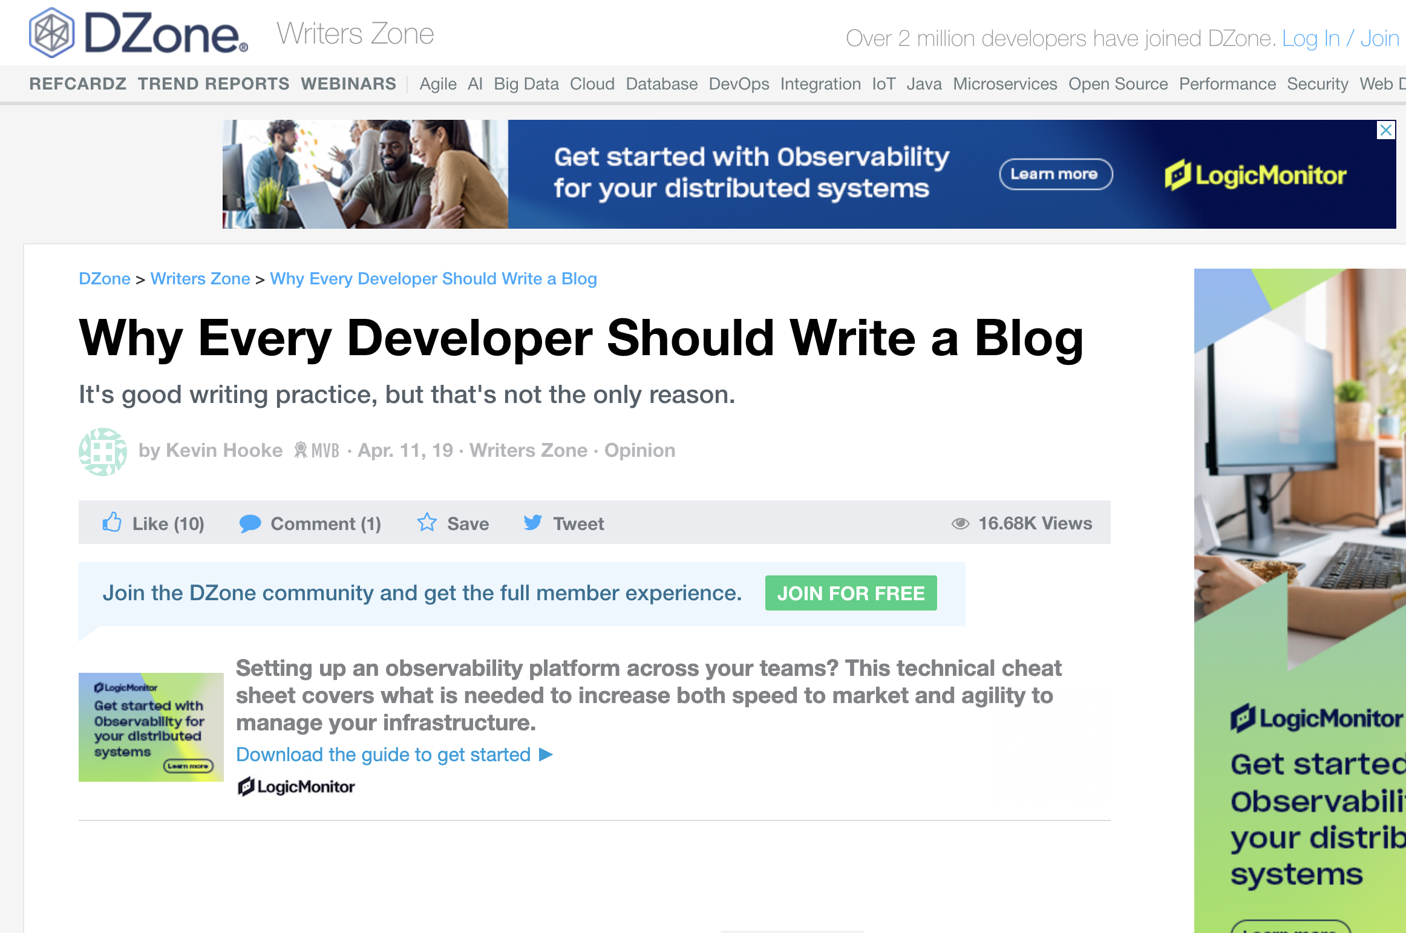Open the REFCARDZ menu

pos(78,83)
